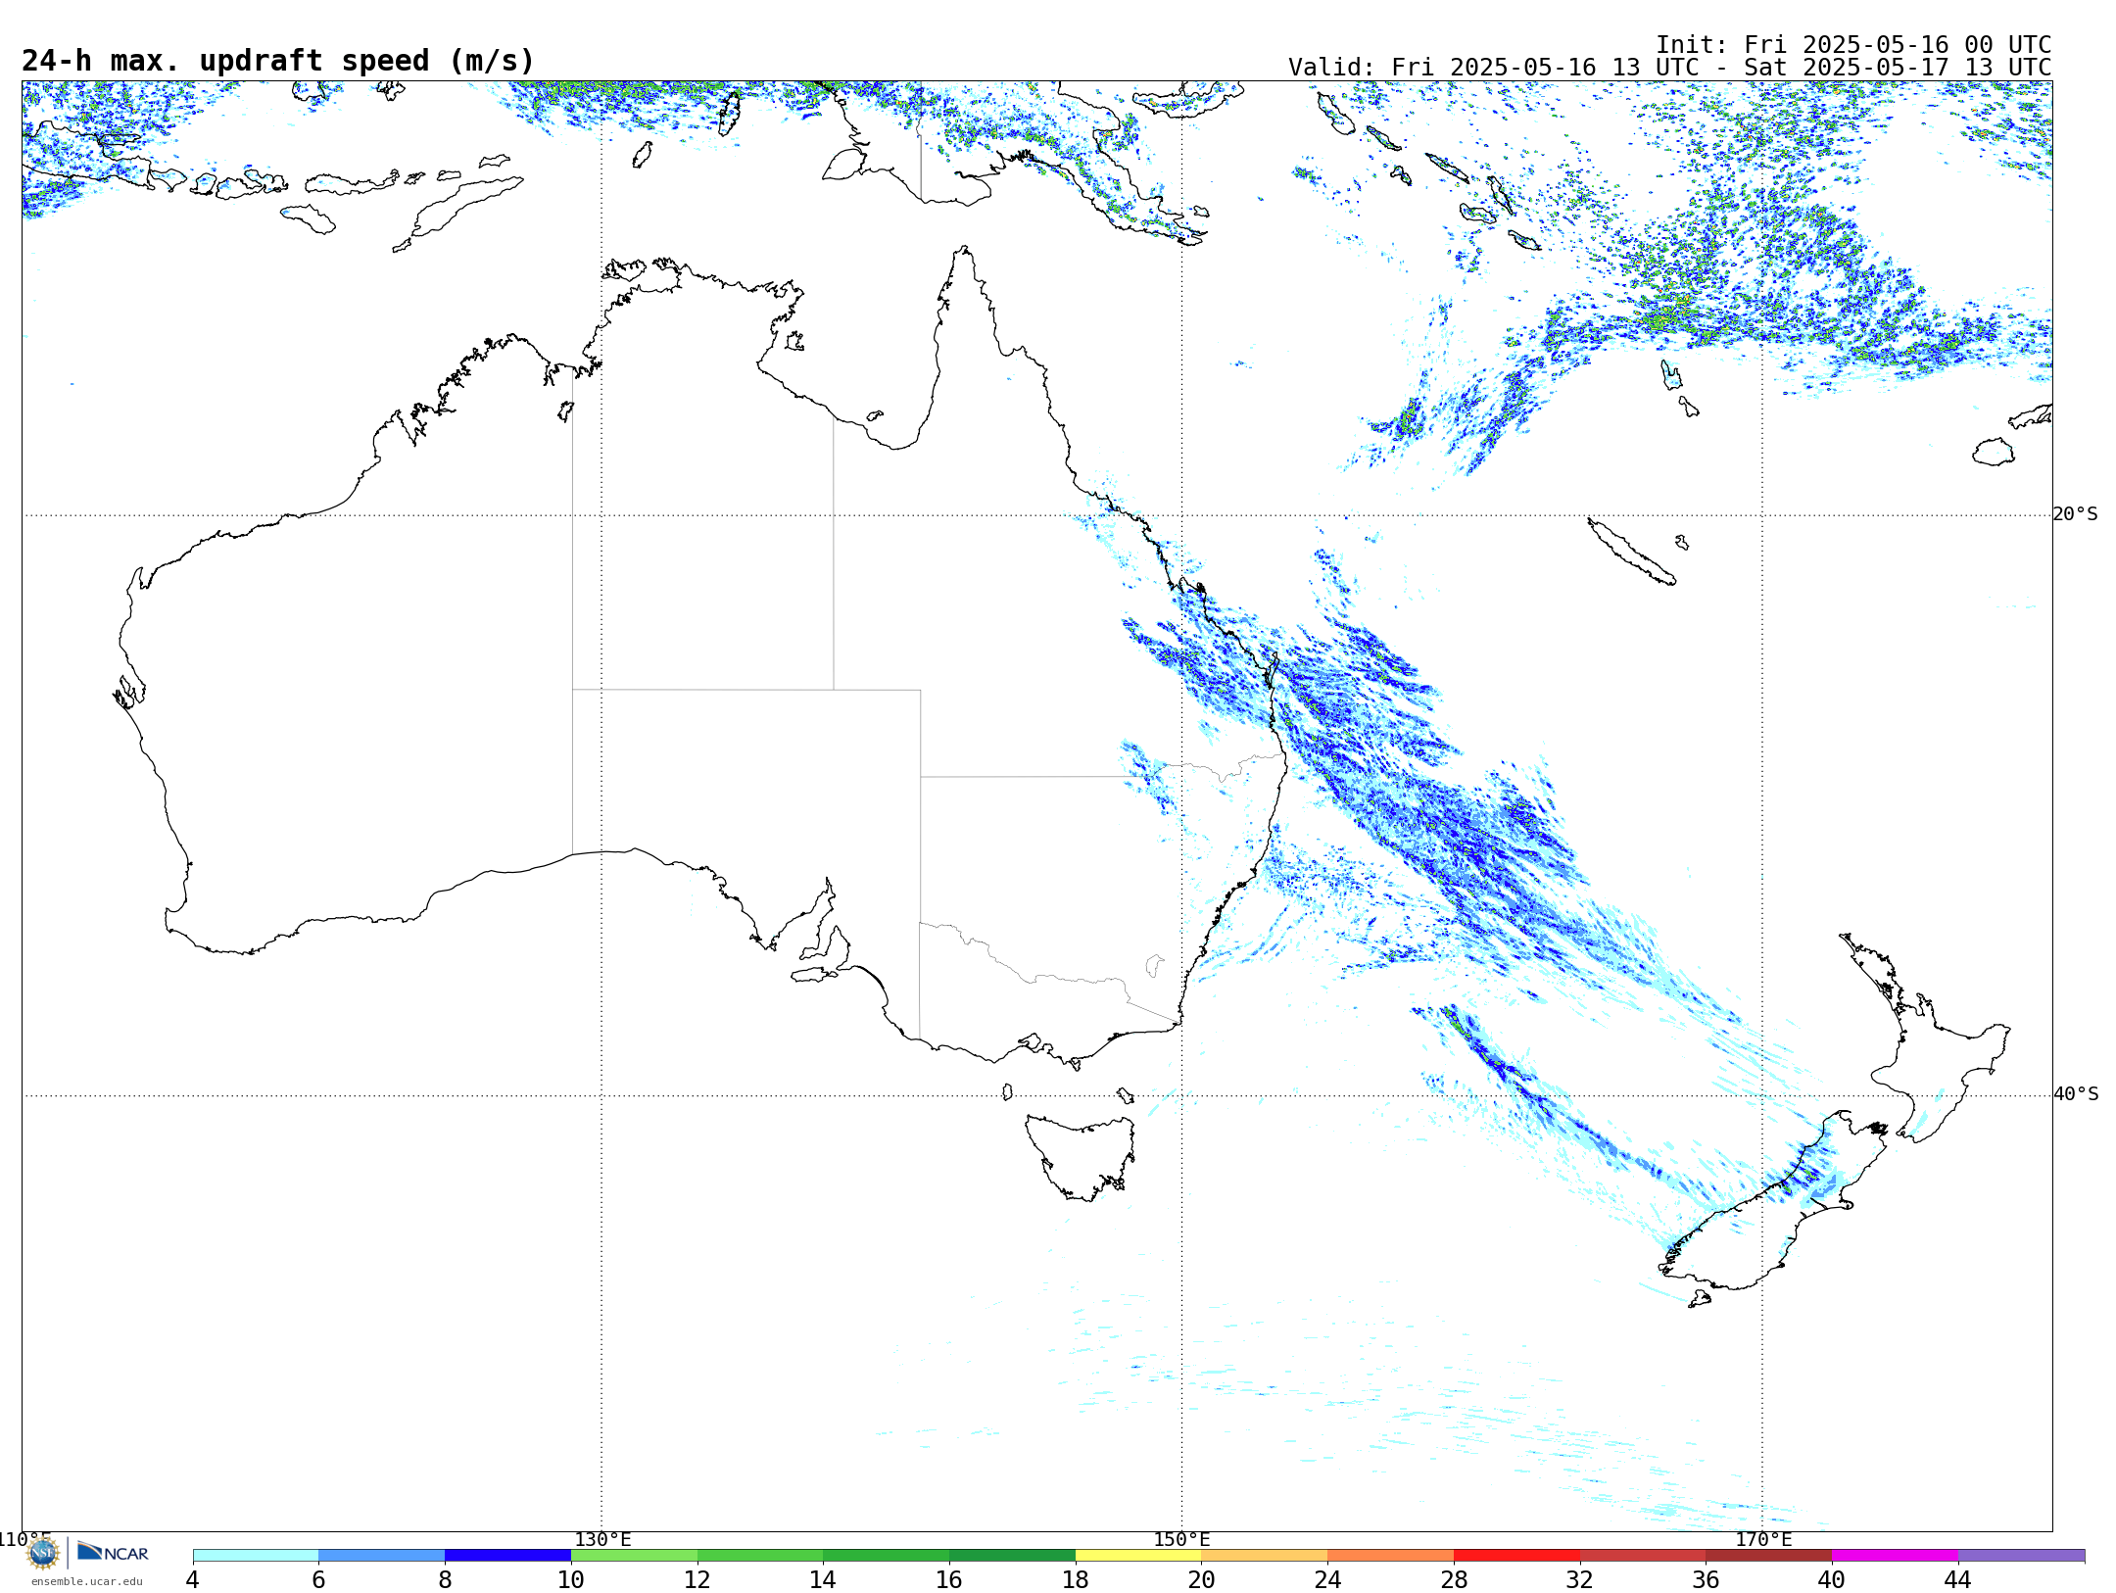Click the colorbar tick label 44
Screen dimensions: 2116x1593
[x=1958, y=1579]
